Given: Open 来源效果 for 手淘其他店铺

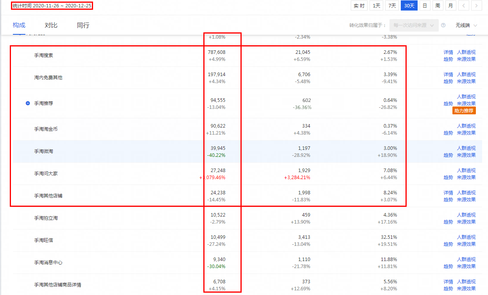Looking at the screenshot, I should 466,200.
